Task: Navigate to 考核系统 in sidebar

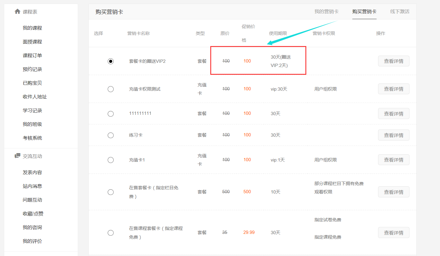Action: [32, 138]
